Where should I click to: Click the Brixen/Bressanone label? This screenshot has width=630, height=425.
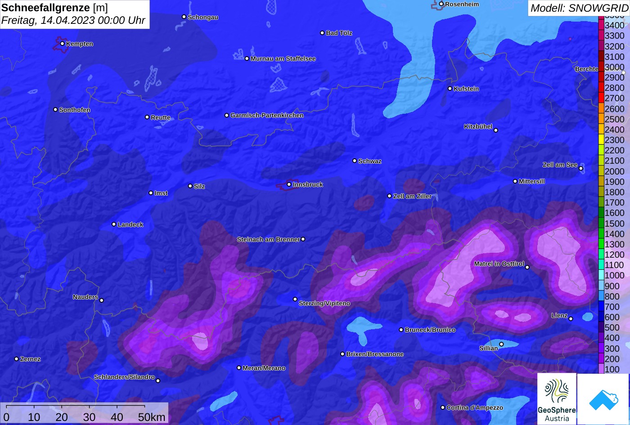(x=375, y=354)
